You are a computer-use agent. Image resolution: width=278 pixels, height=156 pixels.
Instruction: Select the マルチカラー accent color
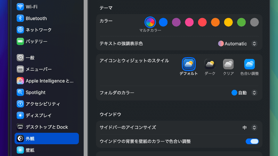click(x=150, y=22)
